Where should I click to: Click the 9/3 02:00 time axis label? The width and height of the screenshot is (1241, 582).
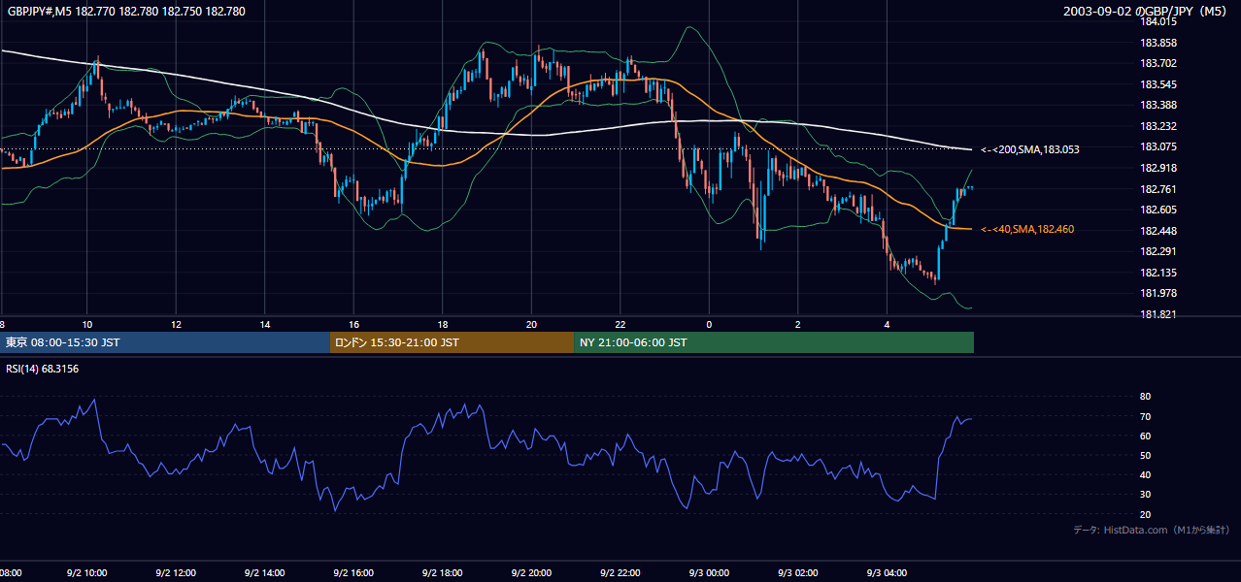click(798, 572)
